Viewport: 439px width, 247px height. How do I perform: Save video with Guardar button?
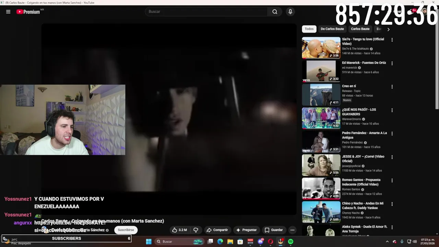[x=273, y=230]
